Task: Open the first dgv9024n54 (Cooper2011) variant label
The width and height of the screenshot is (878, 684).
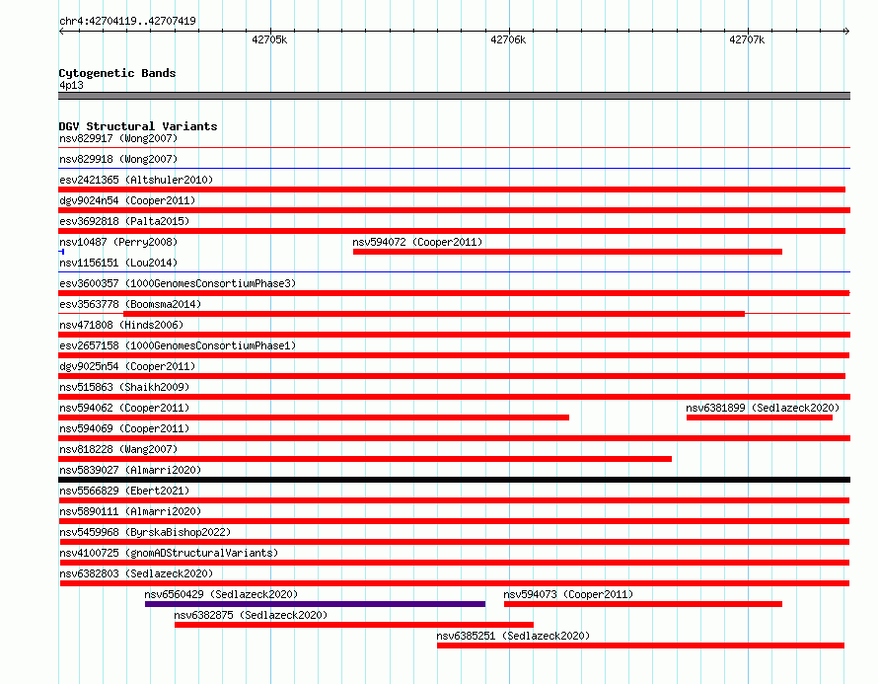Action: coord(127,200)
